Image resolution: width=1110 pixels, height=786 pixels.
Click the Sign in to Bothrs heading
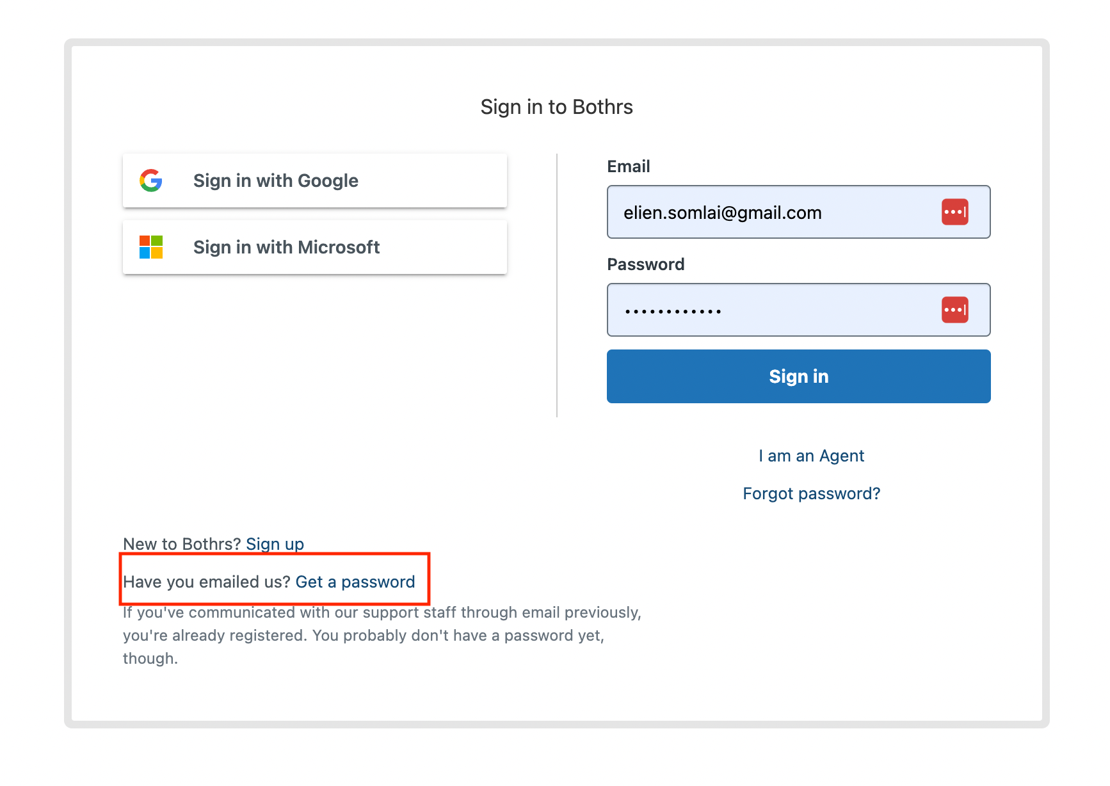click(557, 107)
